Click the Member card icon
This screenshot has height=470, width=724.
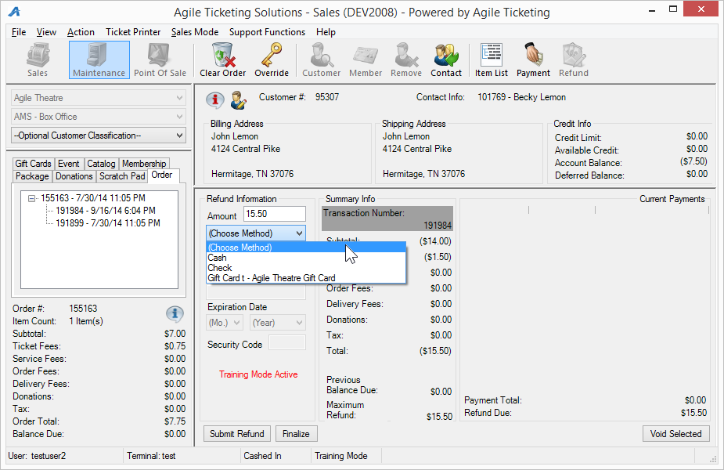click(366, 60)
